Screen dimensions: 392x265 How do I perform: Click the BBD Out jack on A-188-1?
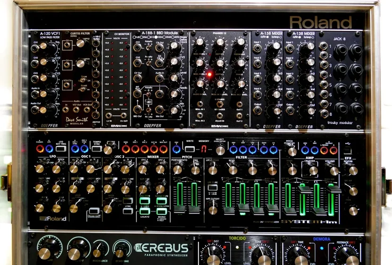pyautogui.click(x=137, y=109)
